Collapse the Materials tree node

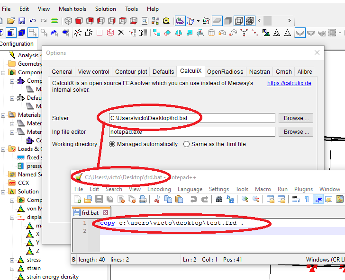pyautogui.click(x=3, y=115)
